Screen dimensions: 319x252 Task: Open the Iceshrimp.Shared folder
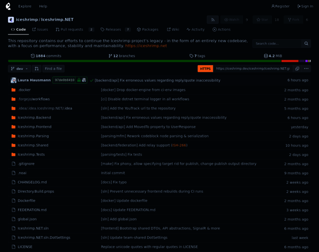33,145
